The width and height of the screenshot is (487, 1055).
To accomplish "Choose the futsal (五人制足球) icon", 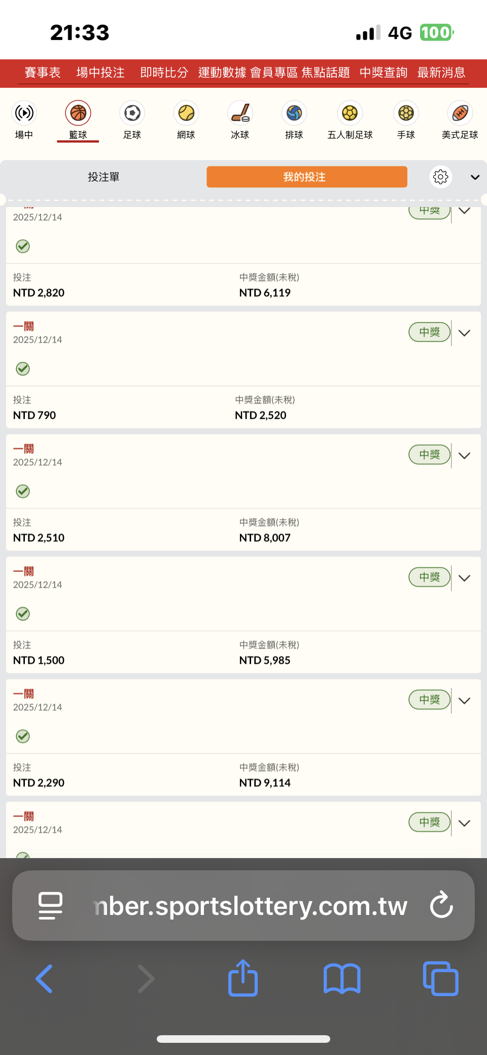I will [350, 113].
